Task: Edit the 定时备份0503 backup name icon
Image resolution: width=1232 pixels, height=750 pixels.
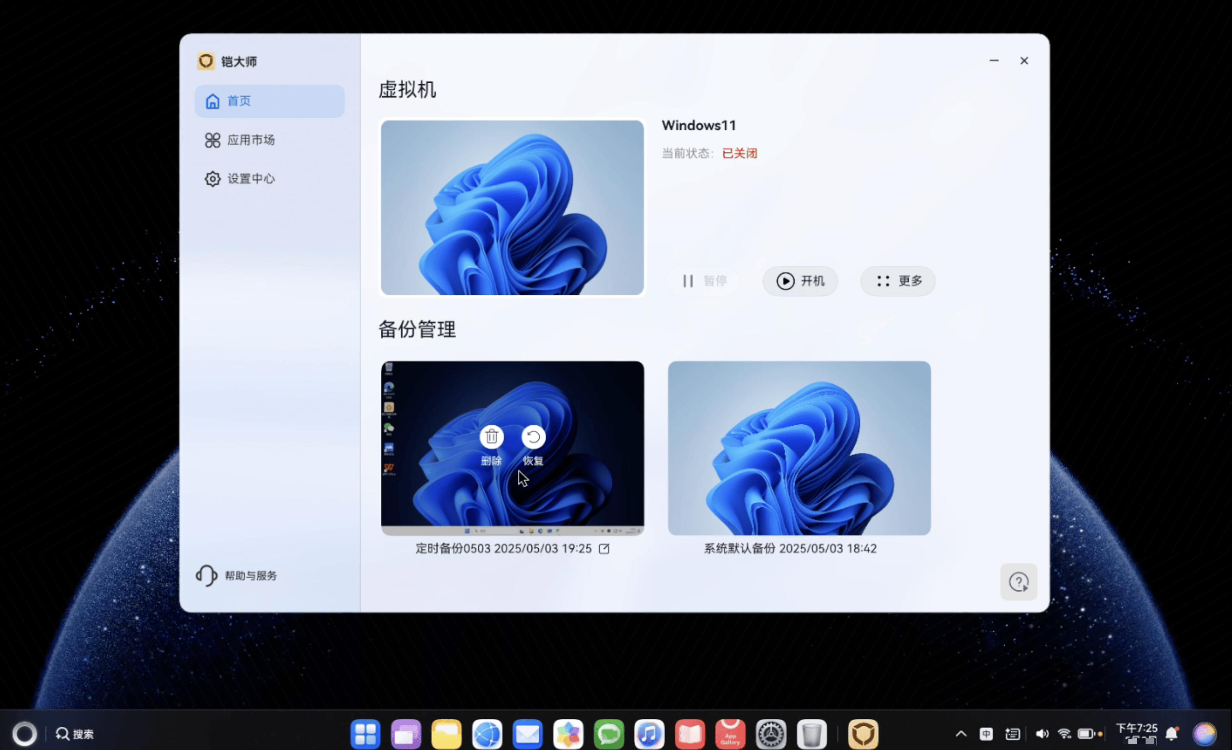Action: tap(604, 549)
